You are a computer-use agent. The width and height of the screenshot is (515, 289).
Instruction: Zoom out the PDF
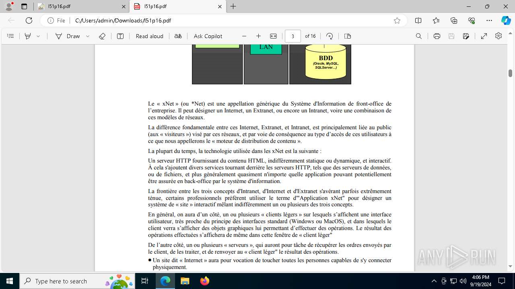244,36
